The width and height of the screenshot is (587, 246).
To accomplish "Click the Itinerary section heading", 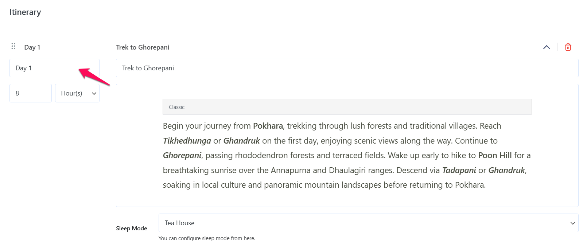I will click(x=25, y=12).
